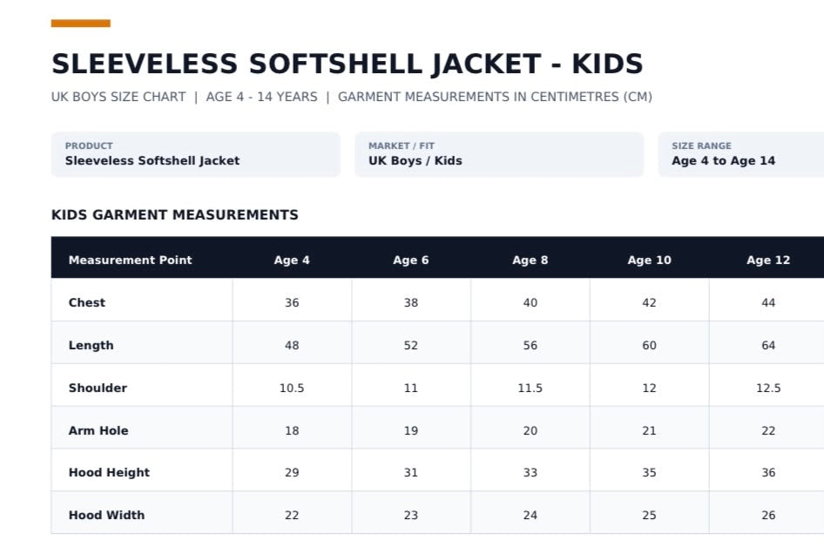Click the Hood Height row label
824x547 pixels.
click(109, 472)
